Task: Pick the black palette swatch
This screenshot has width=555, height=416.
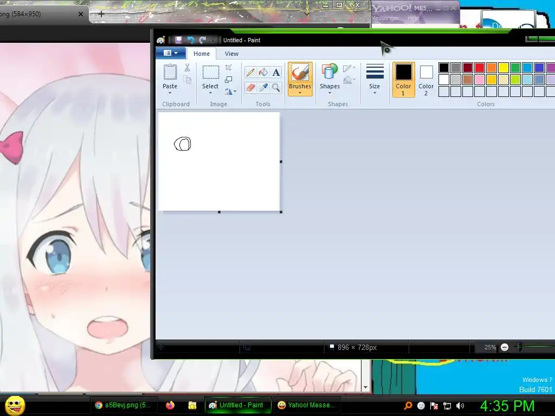Action: 444,68
